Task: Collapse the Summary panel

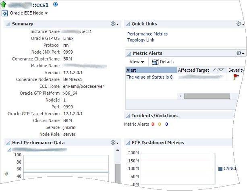Action: tap(8, 24)
